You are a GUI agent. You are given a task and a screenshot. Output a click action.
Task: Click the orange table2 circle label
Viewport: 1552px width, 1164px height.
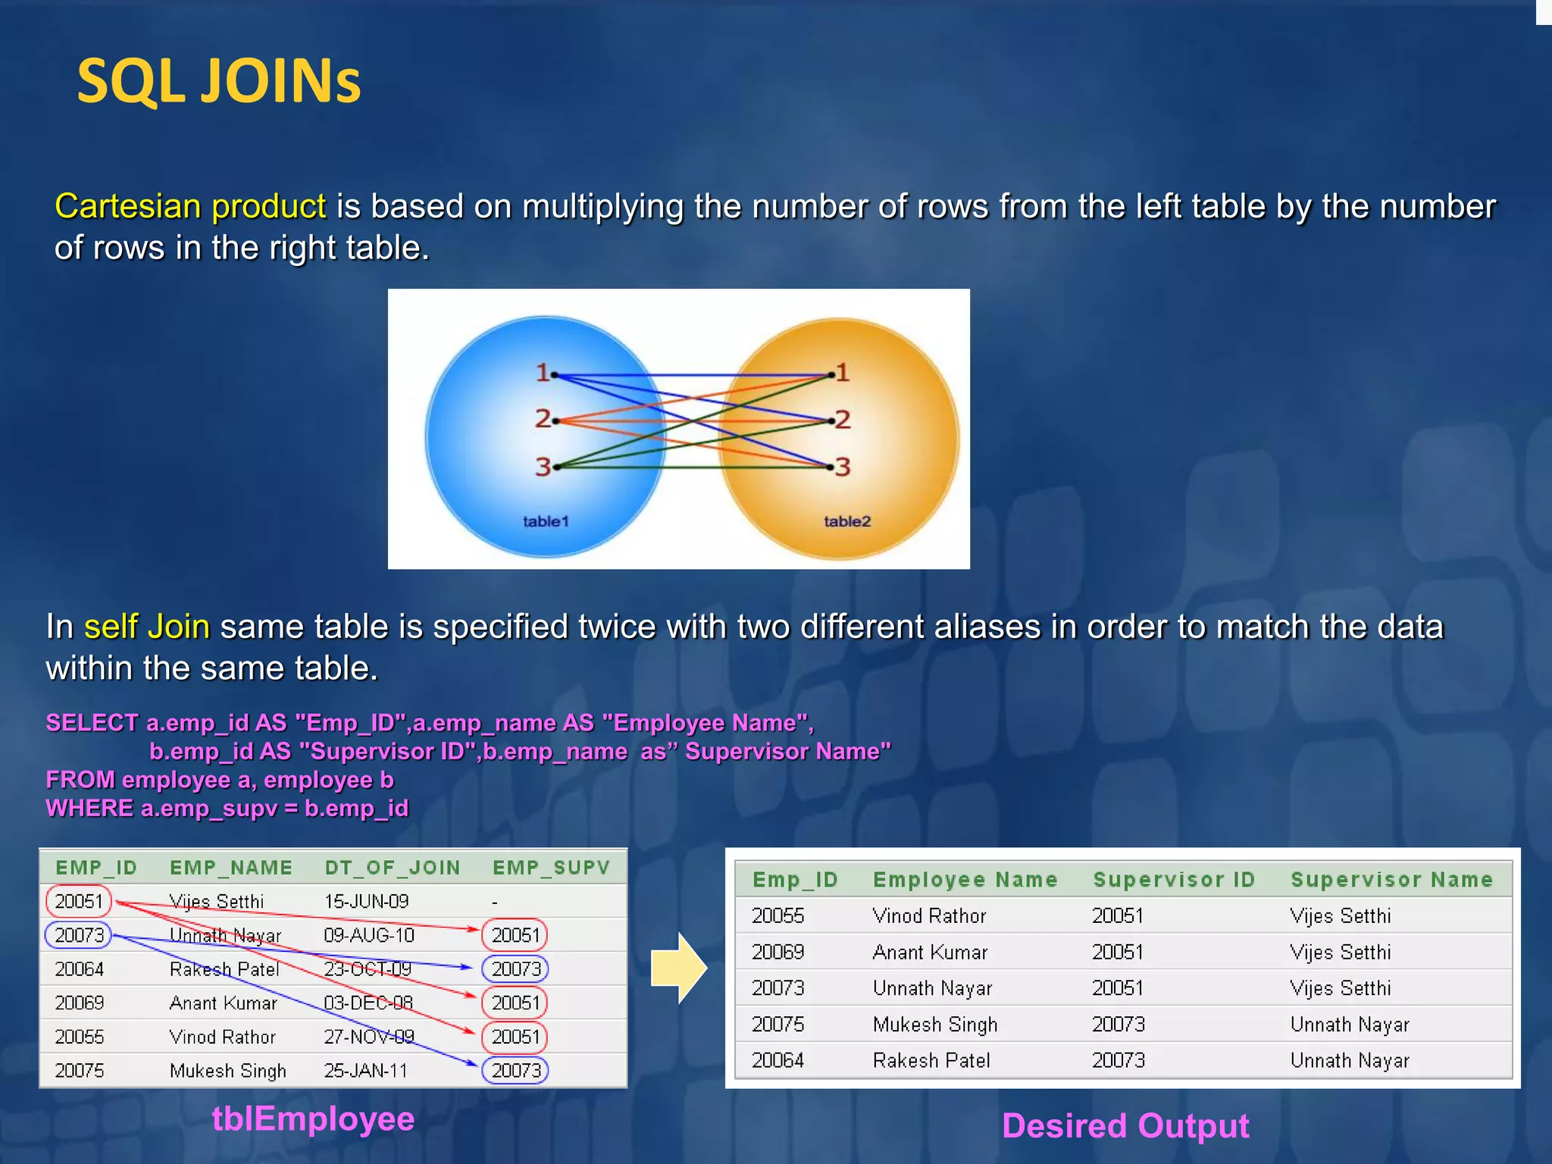click(x=846, y=521)
